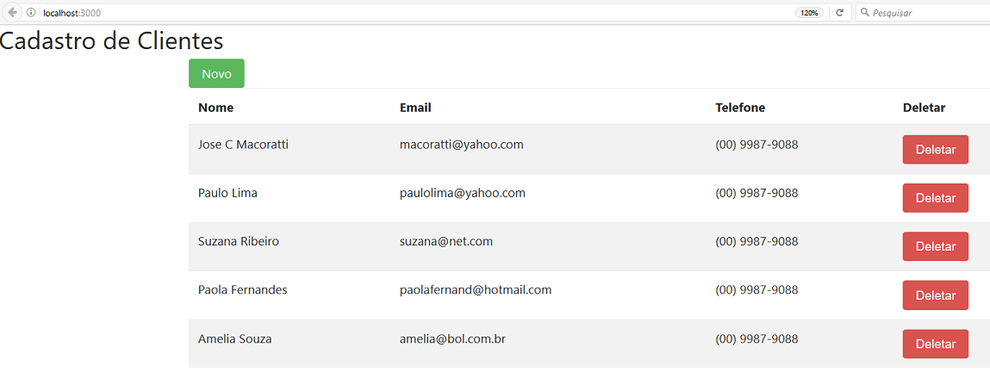Click the search magnifier icon
Image resolution: width=990 pixels, height=385 pixels.
[865, 13]
